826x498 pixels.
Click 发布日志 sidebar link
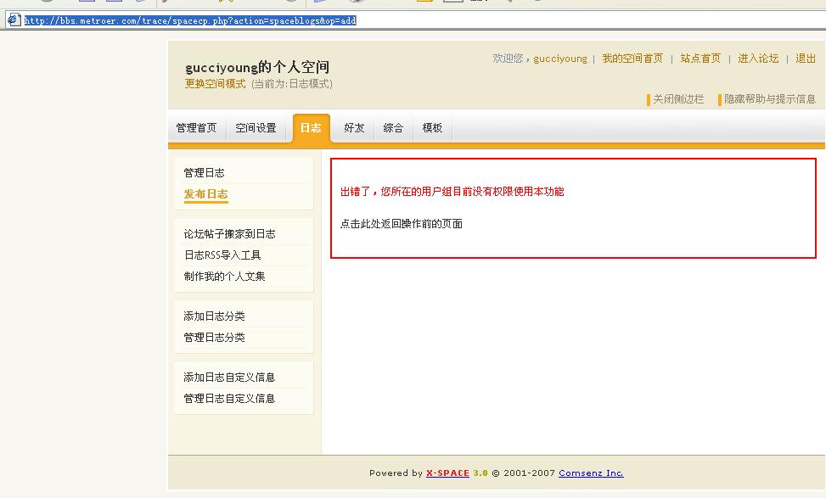206,194
